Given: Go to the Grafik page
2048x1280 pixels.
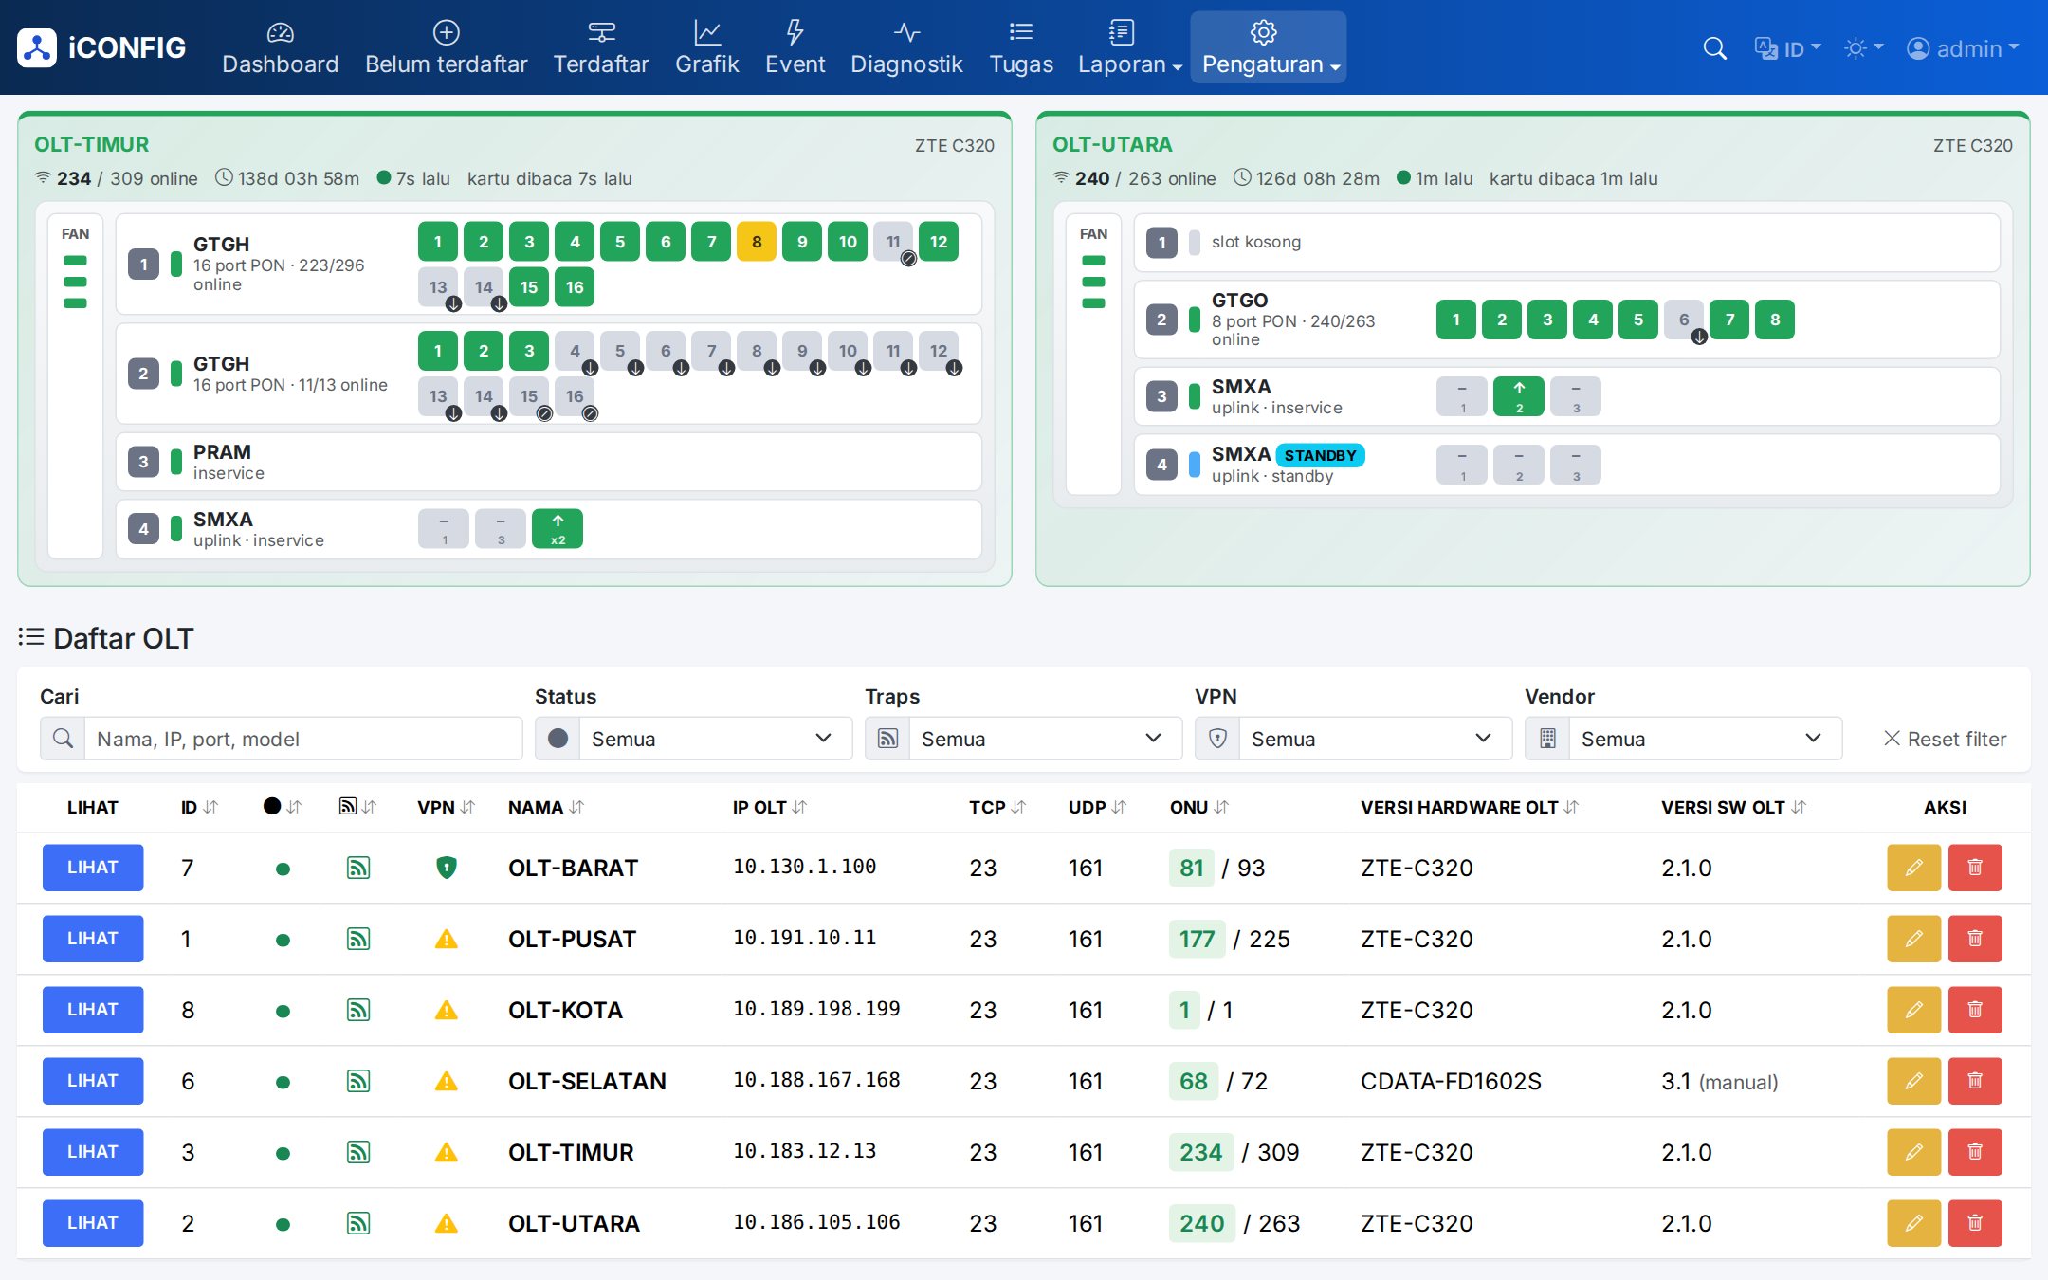Looking at the screenshot, I should 706,48.
